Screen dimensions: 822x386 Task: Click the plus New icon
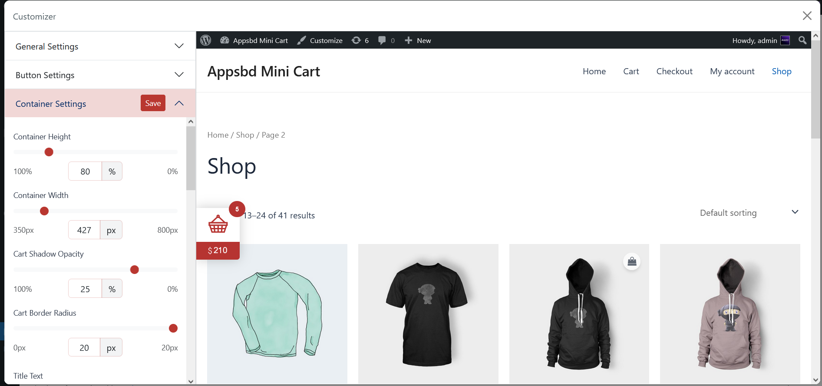[408, 40]
